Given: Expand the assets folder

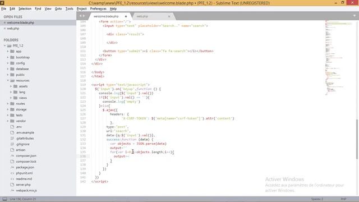Looking at the screenshot, I should coord(11,86).
